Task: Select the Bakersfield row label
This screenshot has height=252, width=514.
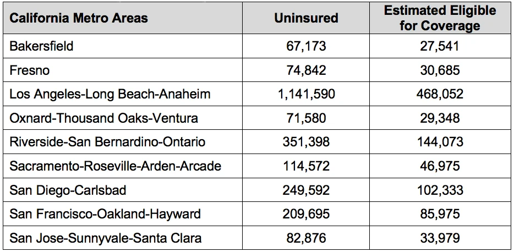Action: pyautogui.click(x=41, y=46)
